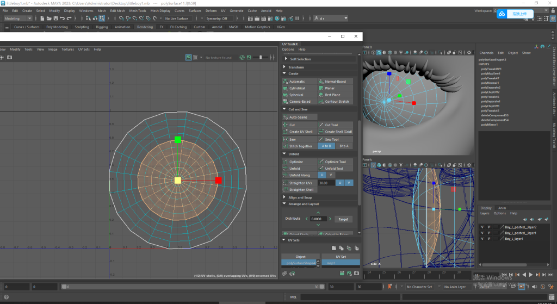Open the Textures menu in UV editor
Screen dimensions: 557x304
tap(67, 49)
